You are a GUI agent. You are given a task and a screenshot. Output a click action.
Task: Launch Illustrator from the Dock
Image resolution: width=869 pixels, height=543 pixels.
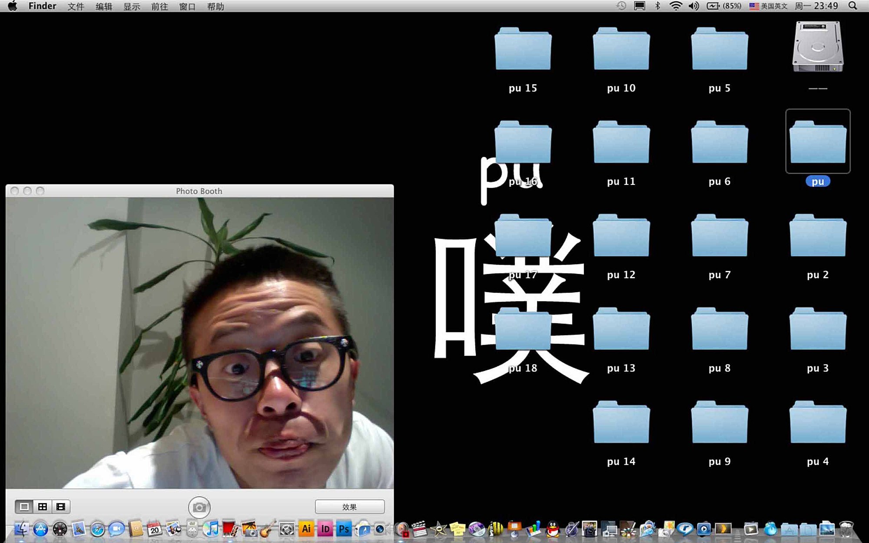tap(306, 529)
